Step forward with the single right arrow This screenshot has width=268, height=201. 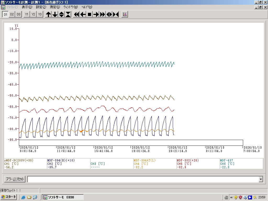[96, 14]
